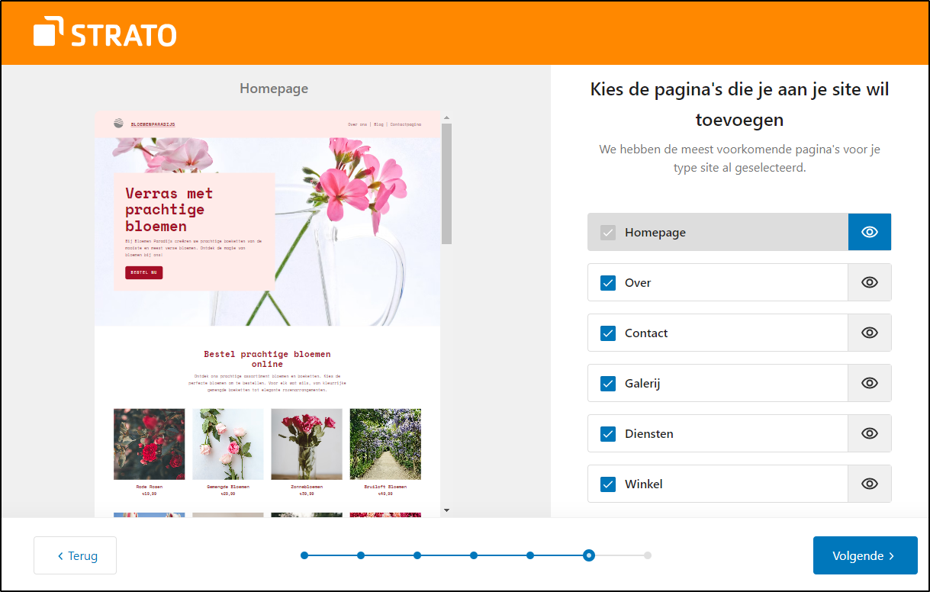
Task: Click the Volgende button
Action: tap(864, 555)
